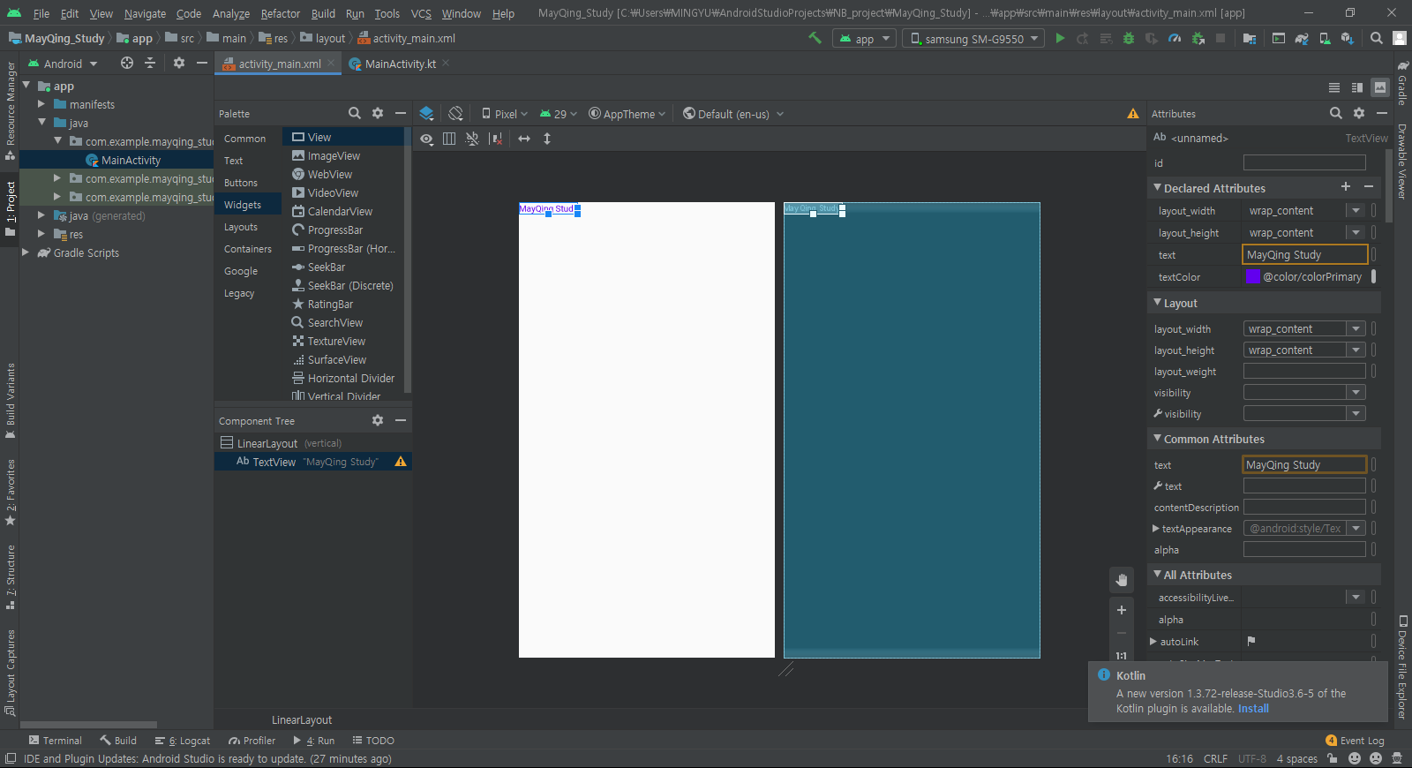
Task: Open Select Design Surface layers icon
Action: click(426, 113)
